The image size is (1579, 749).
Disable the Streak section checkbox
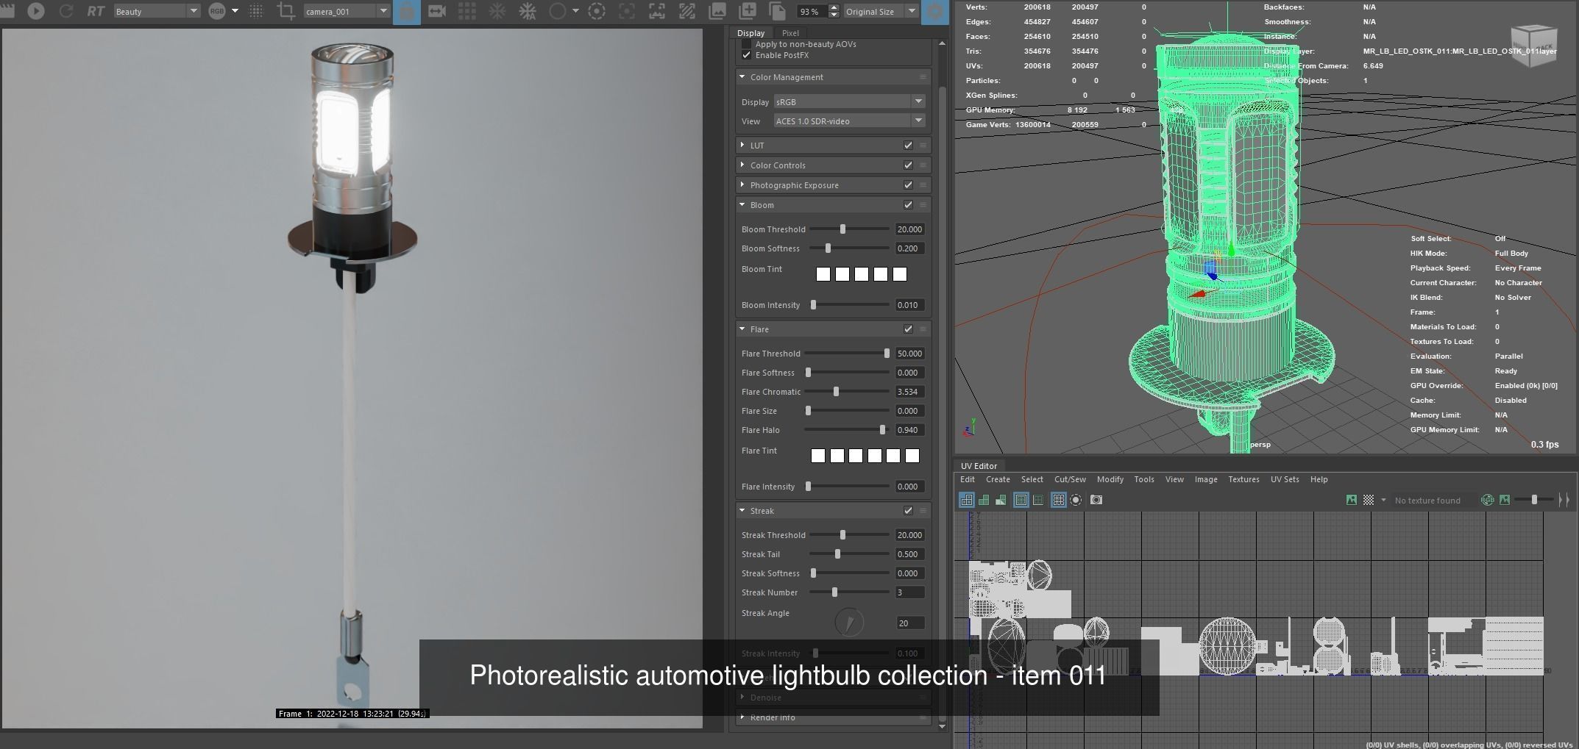click(x=908, y=511)
